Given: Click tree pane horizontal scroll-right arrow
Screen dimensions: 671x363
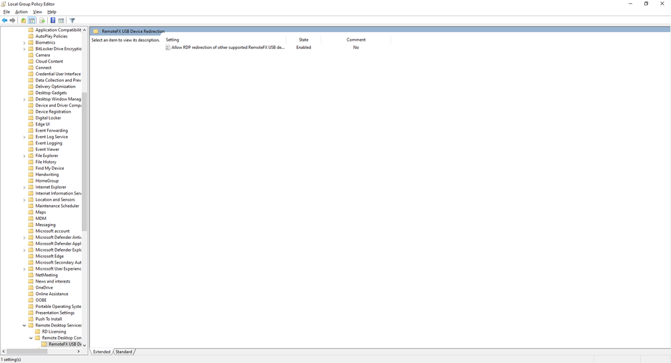Looking at the screenshot, I should tap(79, 352).
